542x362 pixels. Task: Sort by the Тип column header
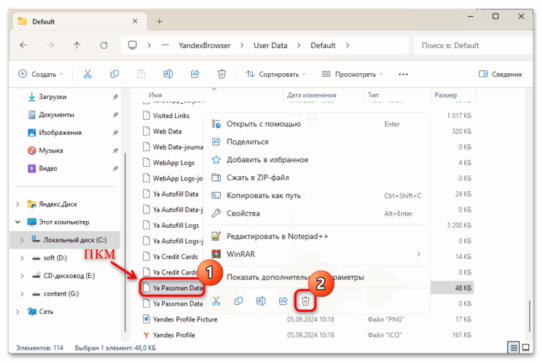(x=373, y=95)
